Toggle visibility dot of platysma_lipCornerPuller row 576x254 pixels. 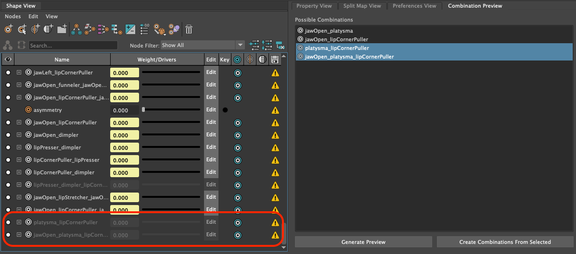(8, 222)
